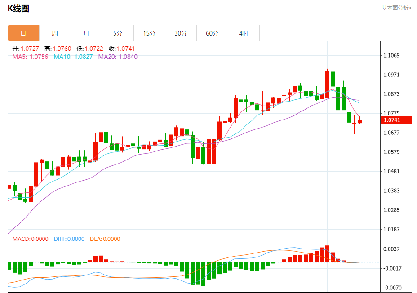Screen dimensions: 417x293
Task: Click the -0.0070 MACD axis label
Action: coord(392,288)
